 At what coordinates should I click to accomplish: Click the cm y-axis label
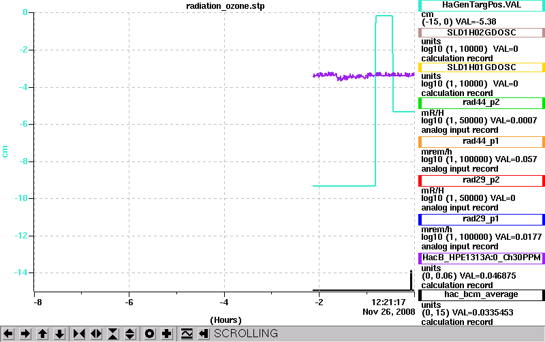[x=5, y=151]
